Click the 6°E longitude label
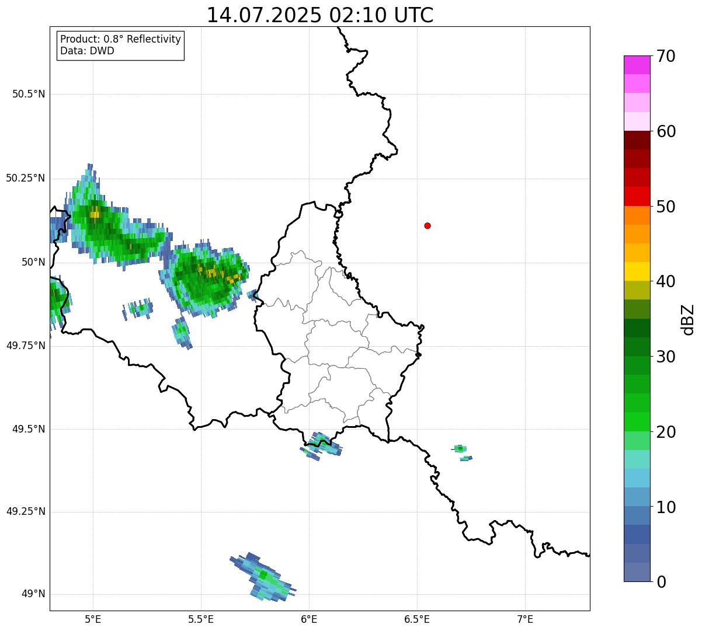Image resolution: width=702 pixels, height=631 pixels. tap(309, 619)
